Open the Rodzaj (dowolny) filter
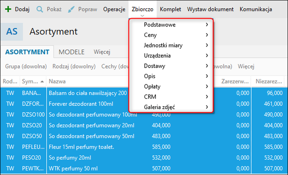Screen dimensions: 288x175 tap(74, 66)
